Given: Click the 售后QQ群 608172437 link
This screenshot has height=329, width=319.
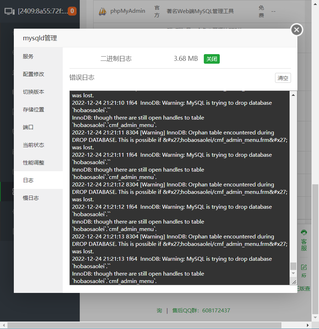Looking at the screenshot, I should [x=201, y=311].
